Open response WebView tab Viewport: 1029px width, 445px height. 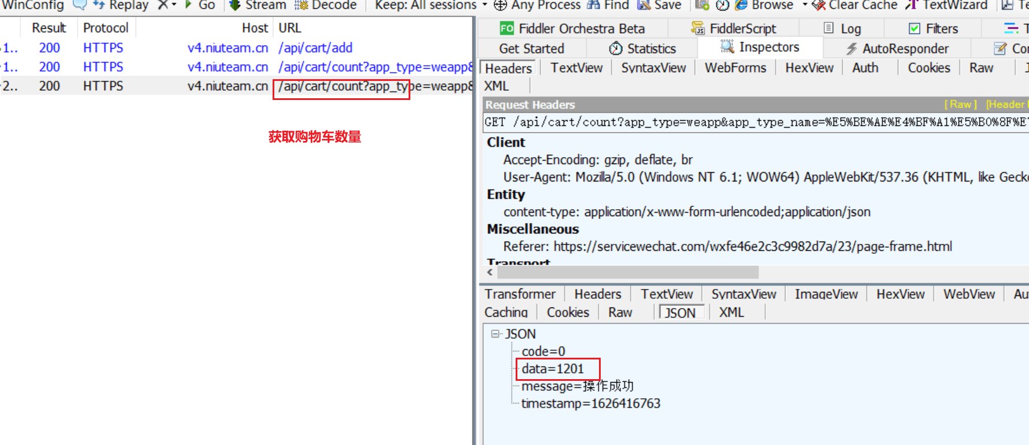[969, 294]
